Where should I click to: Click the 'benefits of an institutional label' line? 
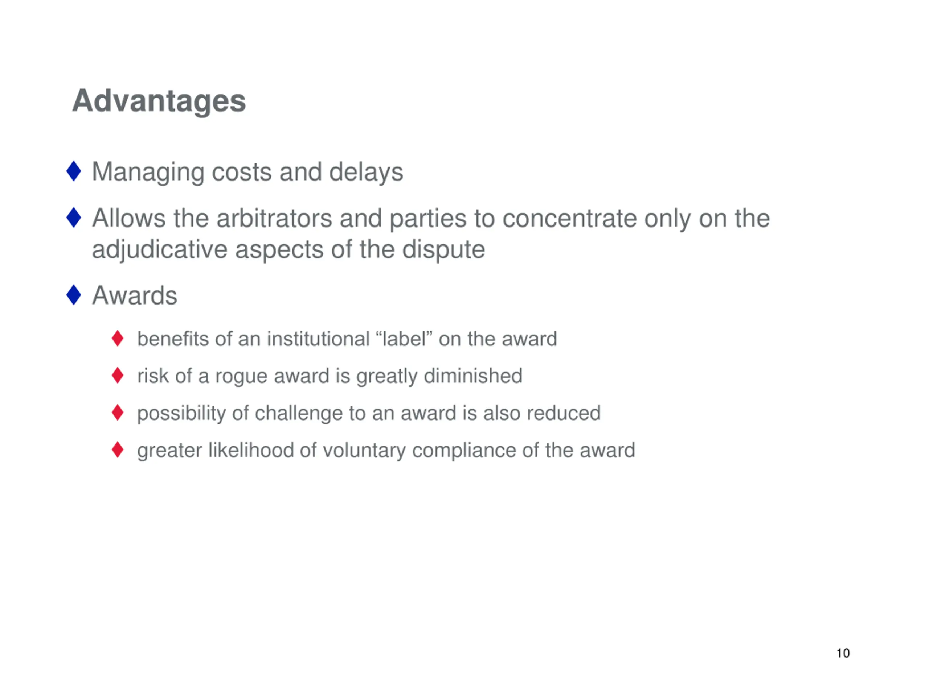347,339
